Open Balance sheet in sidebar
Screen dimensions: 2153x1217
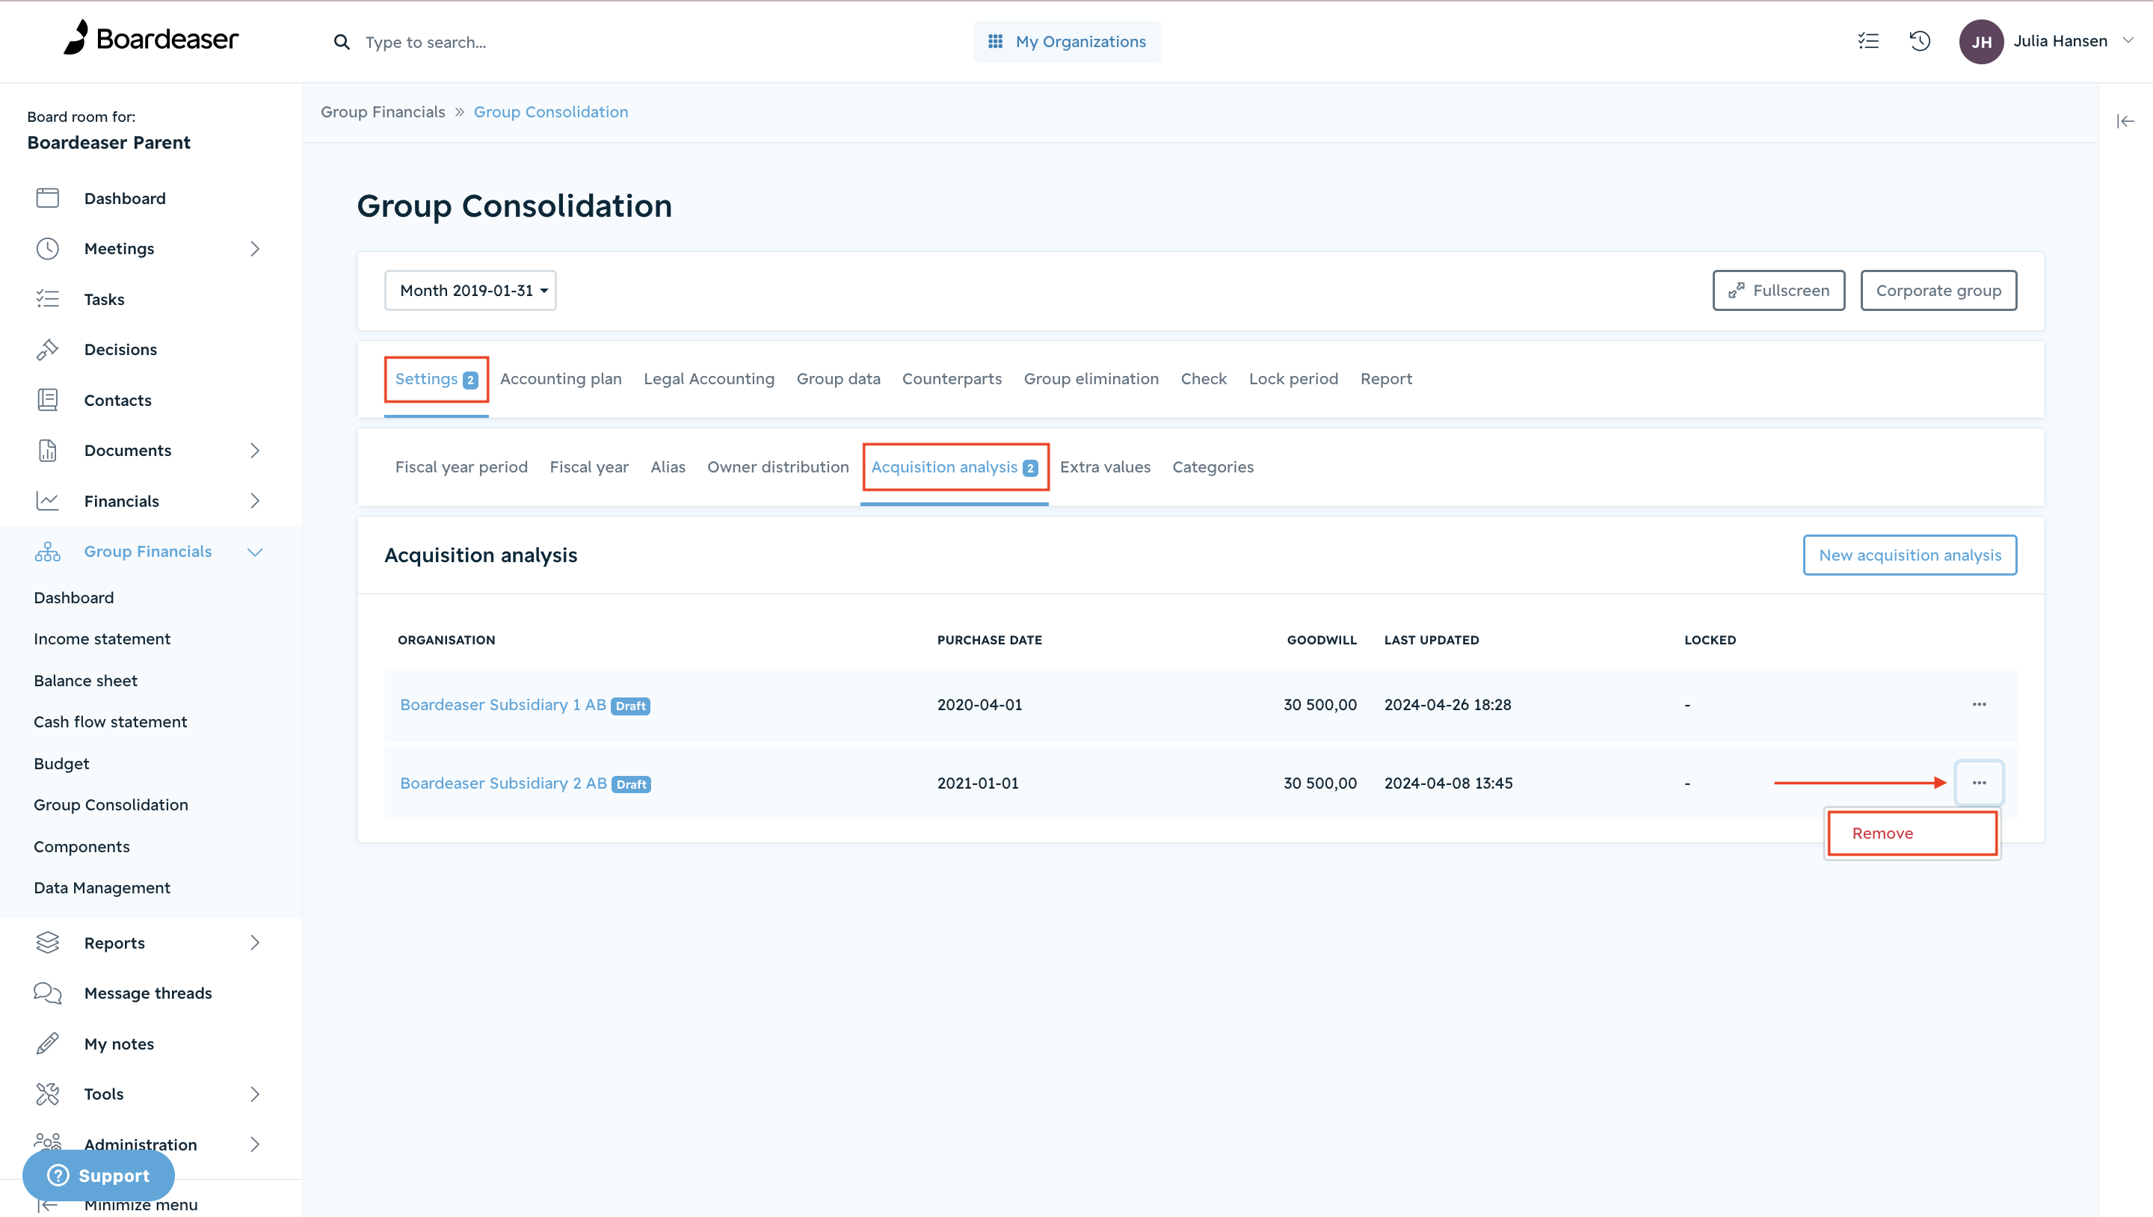[x=85, y=680]
